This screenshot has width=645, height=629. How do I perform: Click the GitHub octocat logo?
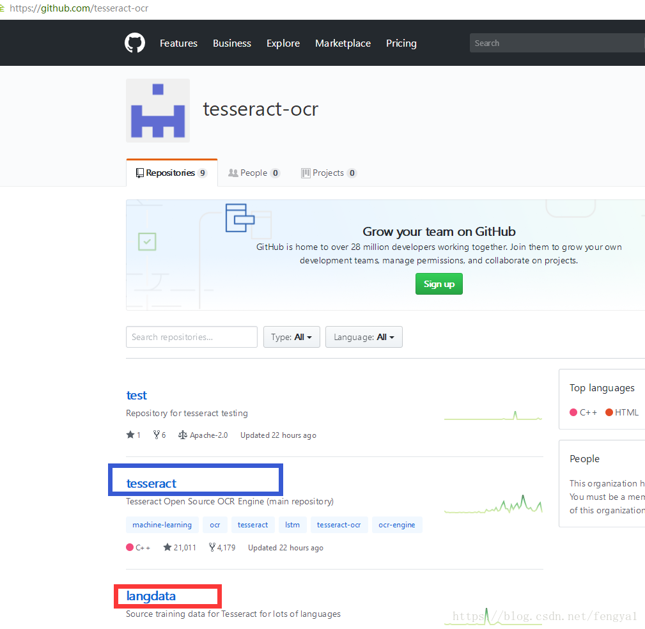click(135, 43)
